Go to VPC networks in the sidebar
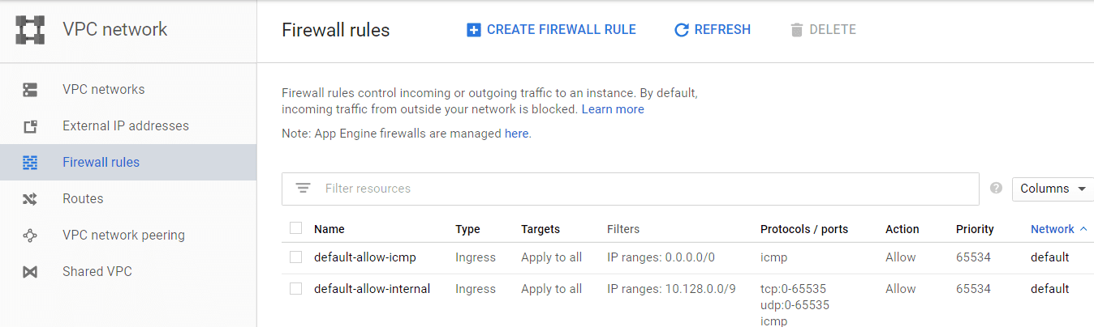Screen dimensions: 1094x327 tap(103, 90)
